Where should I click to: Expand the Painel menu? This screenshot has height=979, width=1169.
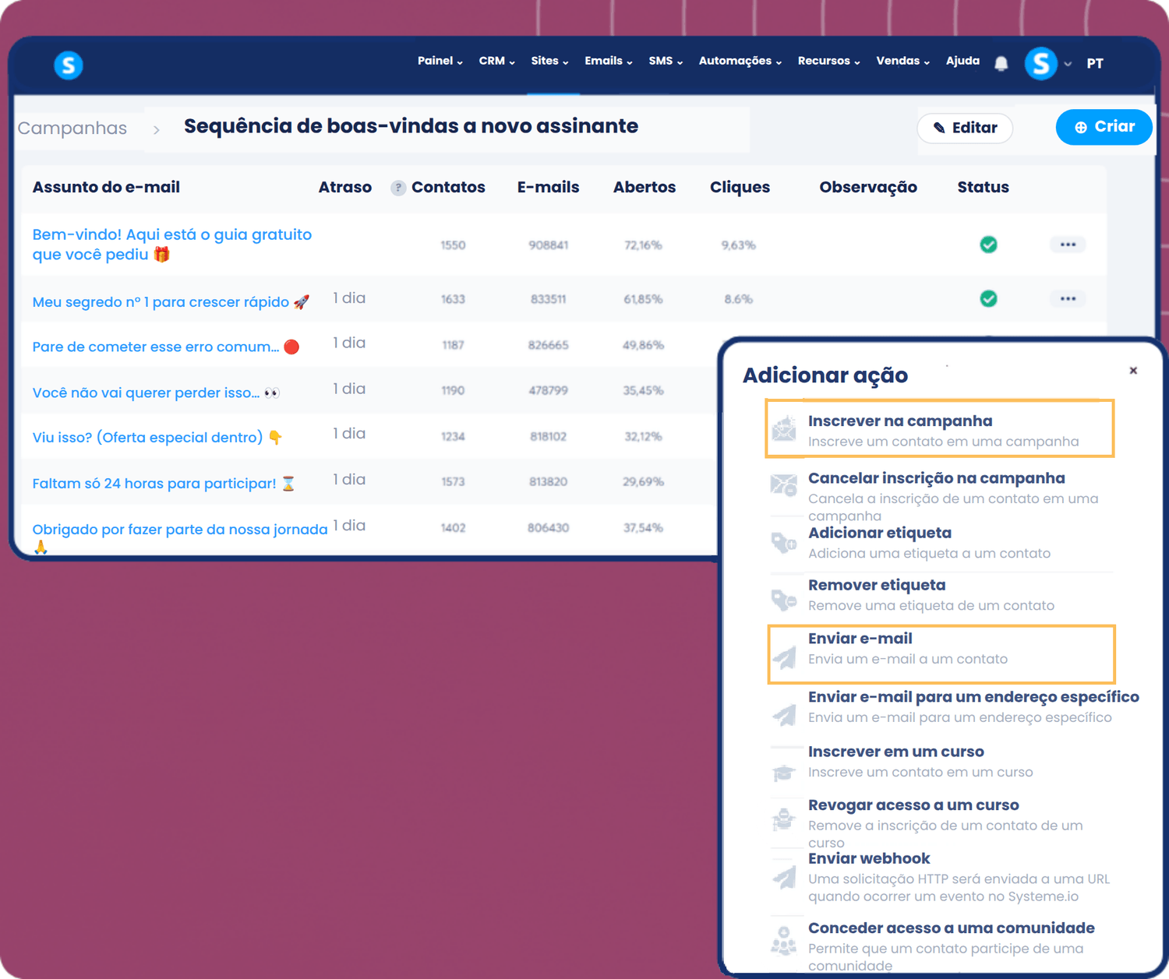click(440, 61)
